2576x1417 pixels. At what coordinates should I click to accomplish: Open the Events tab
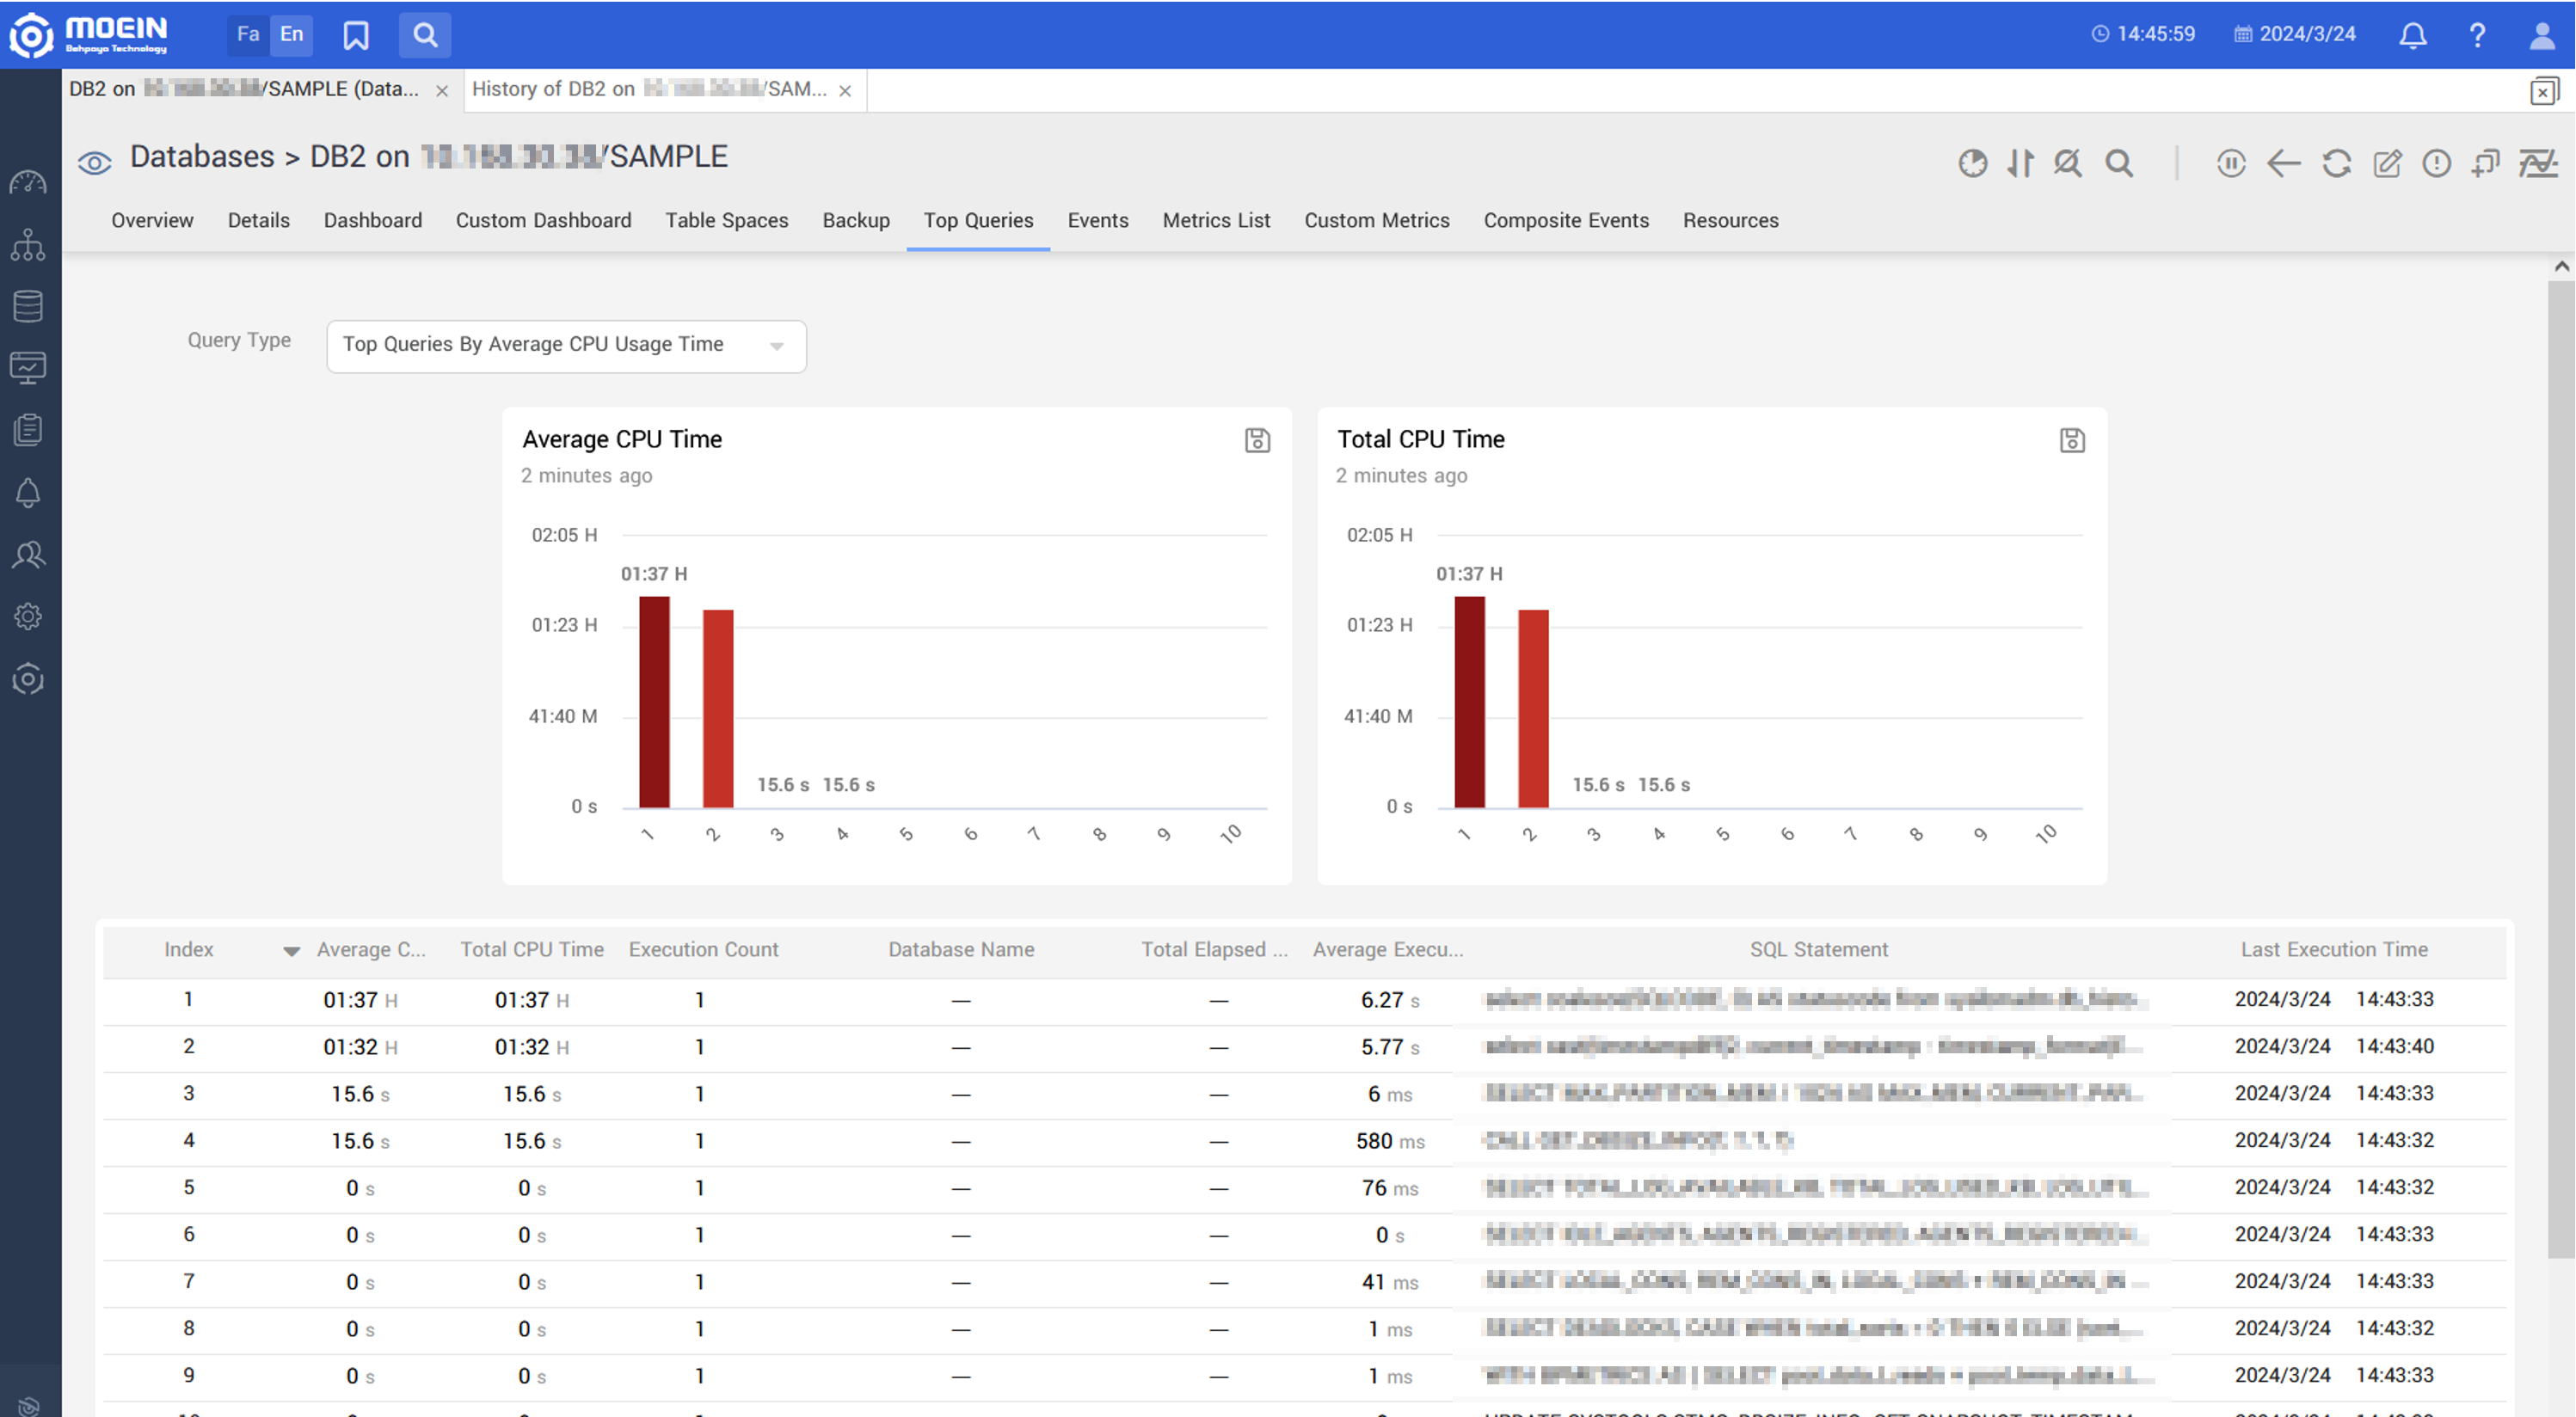tap(1098, 220)
